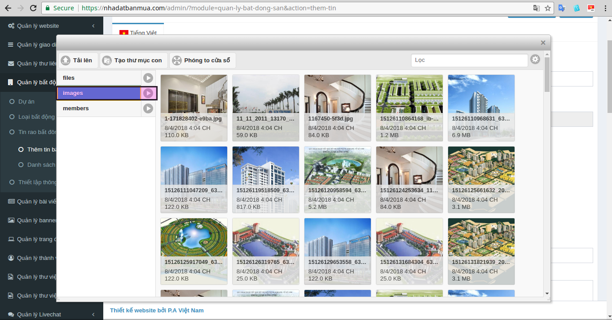
Task: Select thumbnail 15126110864168_ib-
Action: tap(409, 108)
